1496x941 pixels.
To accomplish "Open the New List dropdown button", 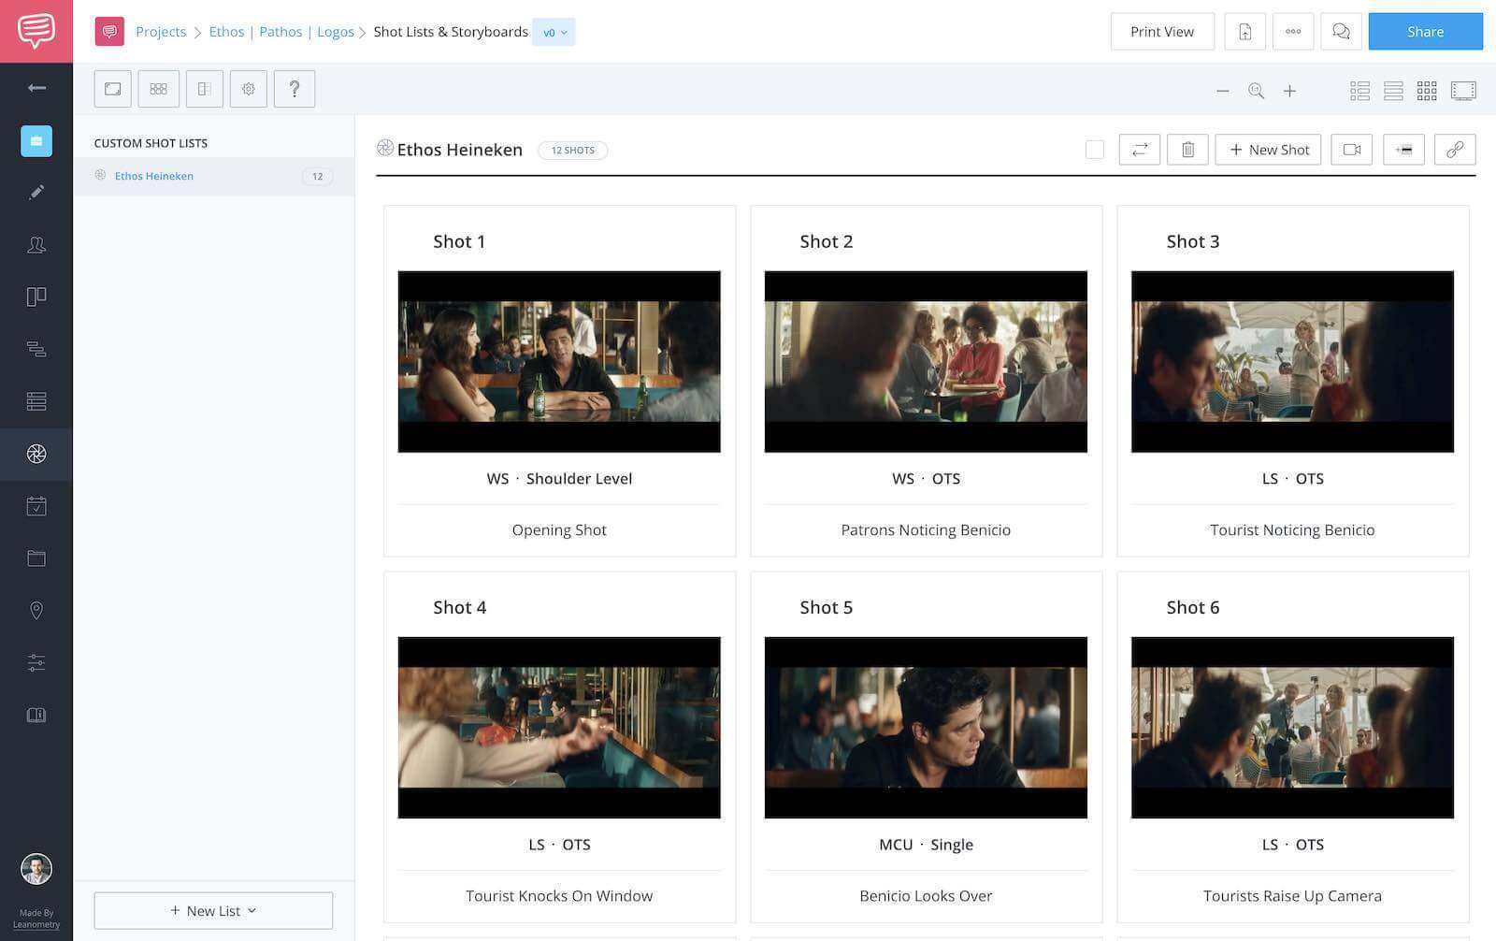I will click(x=213, y=910).
